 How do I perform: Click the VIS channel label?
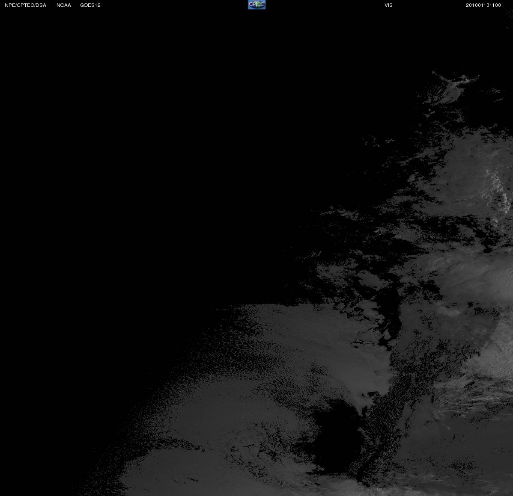point(389,5)
